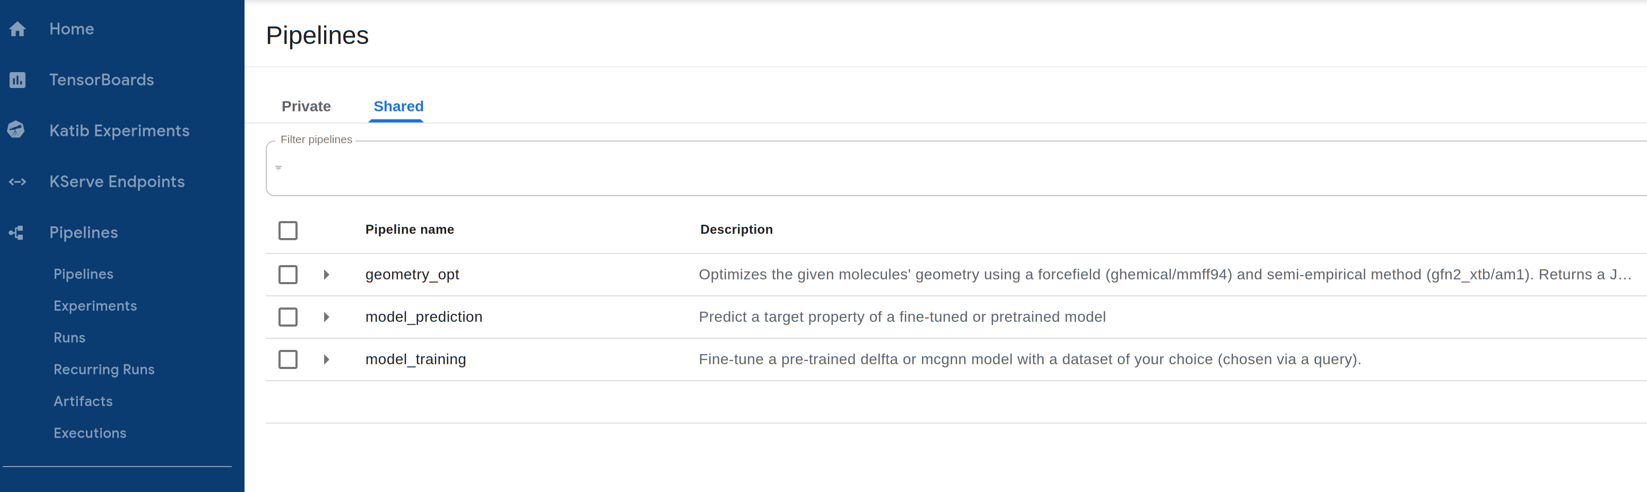
Task: Click the Pipelines sidebar icon
Action: coord(16,233)
